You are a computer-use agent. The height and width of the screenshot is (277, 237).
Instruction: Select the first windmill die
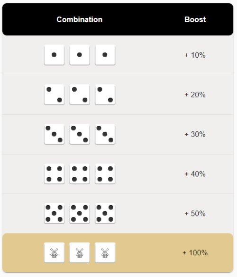pos(54,253)
